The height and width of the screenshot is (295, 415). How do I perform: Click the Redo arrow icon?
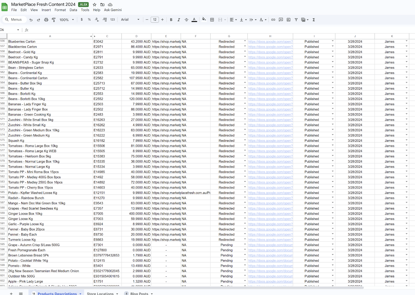38,20
